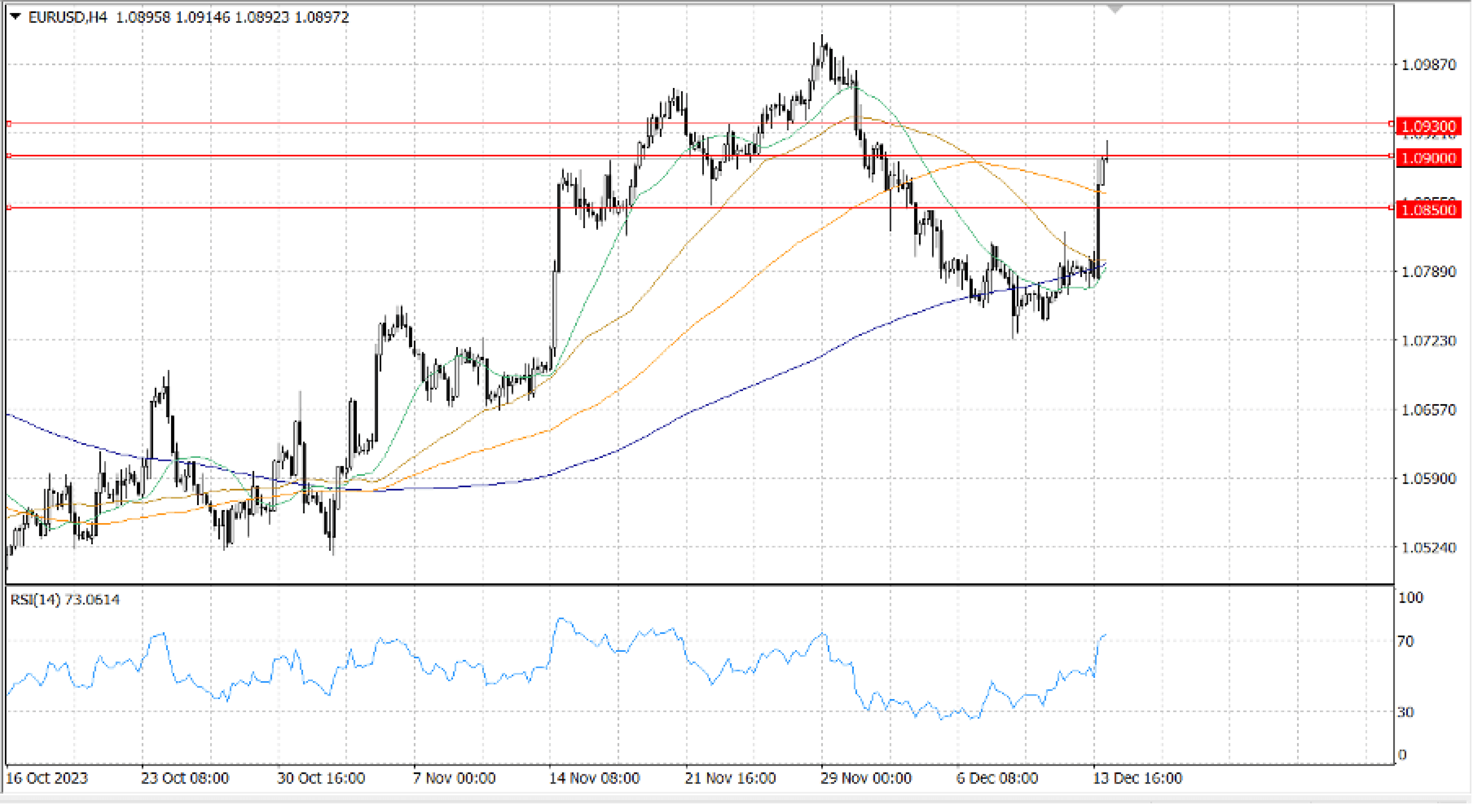Click the 1.07890 price scale label

1428,271
